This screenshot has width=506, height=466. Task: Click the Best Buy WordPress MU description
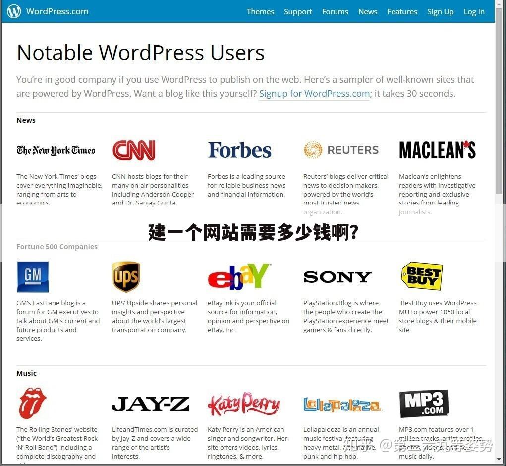[x=438, y=317]
